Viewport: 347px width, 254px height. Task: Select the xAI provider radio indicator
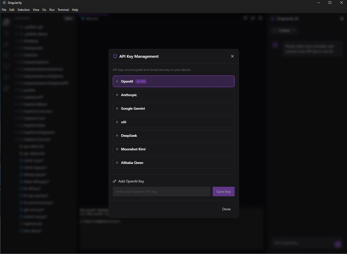point(117,122)
